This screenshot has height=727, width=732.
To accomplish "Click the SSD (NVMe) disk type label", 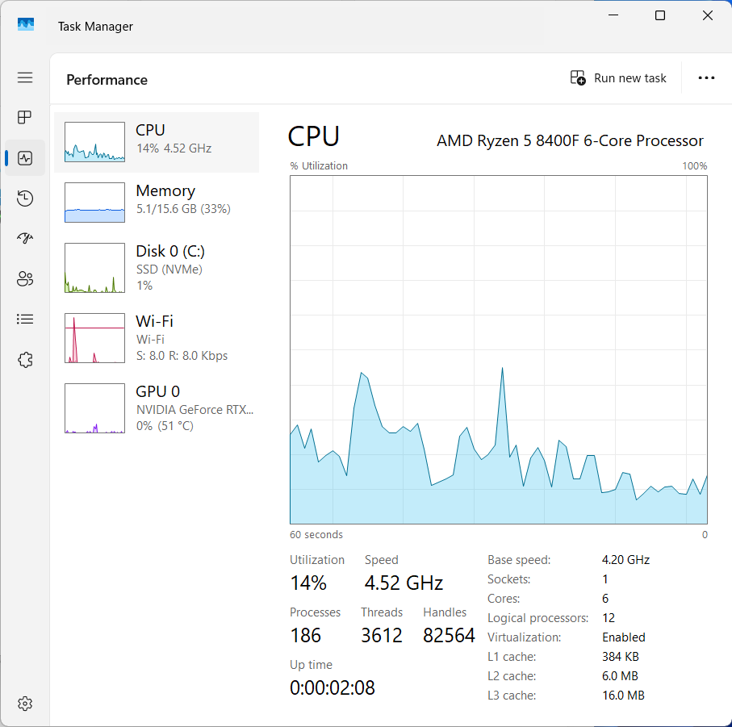I will pyautogui.click(x=169, y=269).
